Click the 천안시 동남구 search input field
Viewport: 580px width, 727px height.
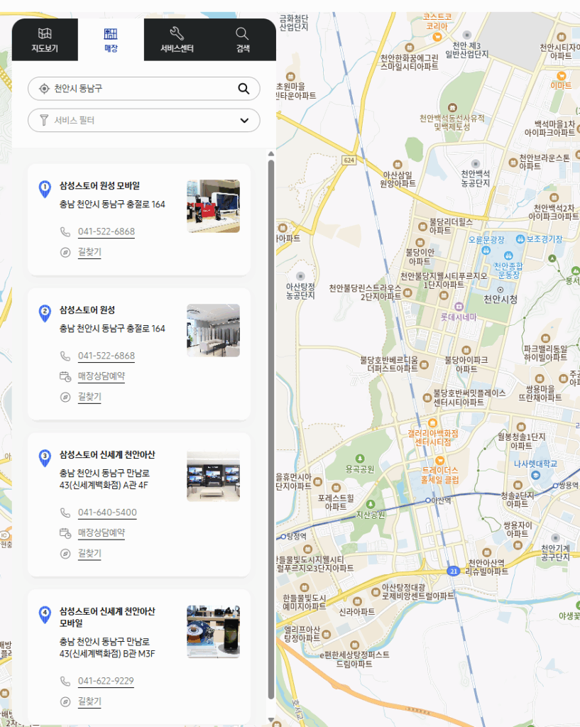pyautogui.click(x=142, y=89)
